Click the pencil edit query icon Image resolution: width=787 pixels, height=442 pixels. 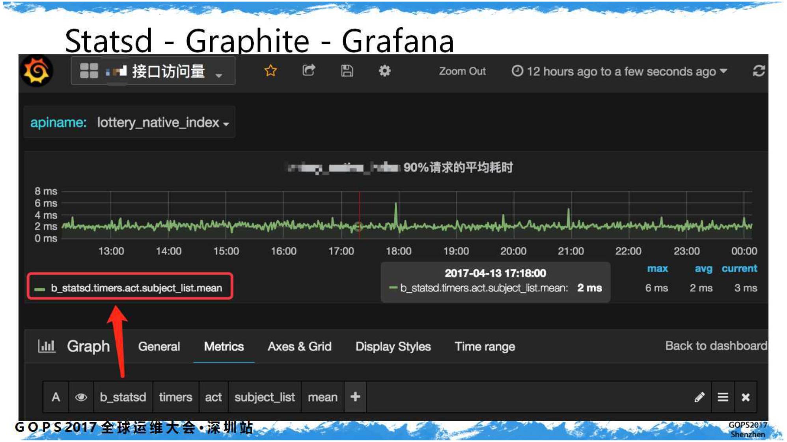coord(699,397)
